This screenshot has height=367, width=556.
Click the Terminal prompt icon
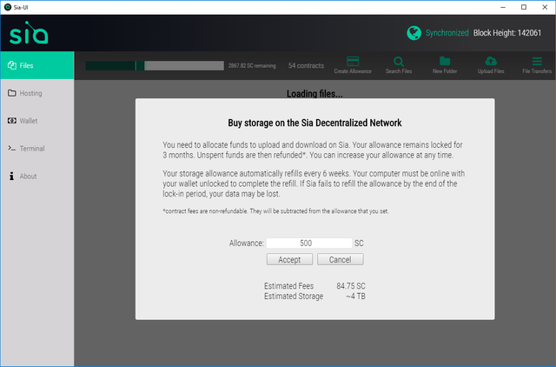[x=12, y=149]
